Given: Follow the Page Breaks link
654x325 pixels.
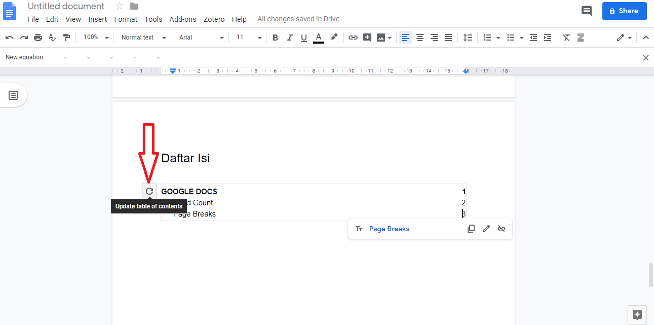Looking at the screenshot, I should pyautogui.click(x=389, y=229).
